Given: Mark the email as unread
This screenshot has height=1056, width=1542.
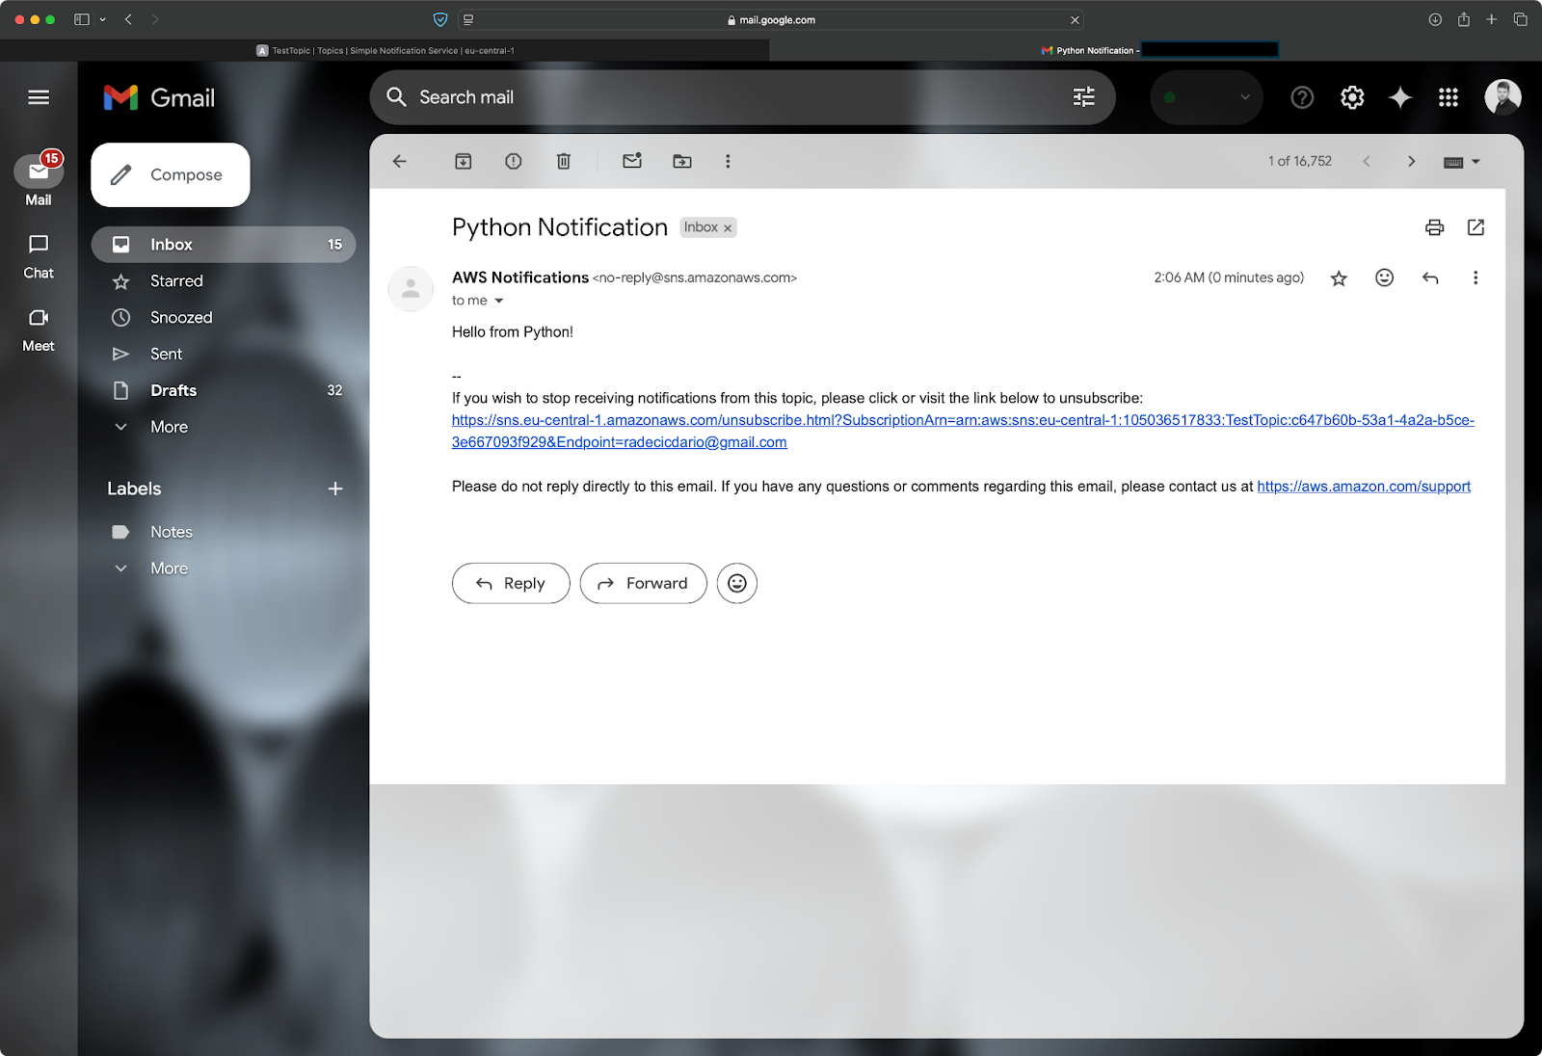Looking at the screenshot, I should pyautogui.click(x=632, y=161).
